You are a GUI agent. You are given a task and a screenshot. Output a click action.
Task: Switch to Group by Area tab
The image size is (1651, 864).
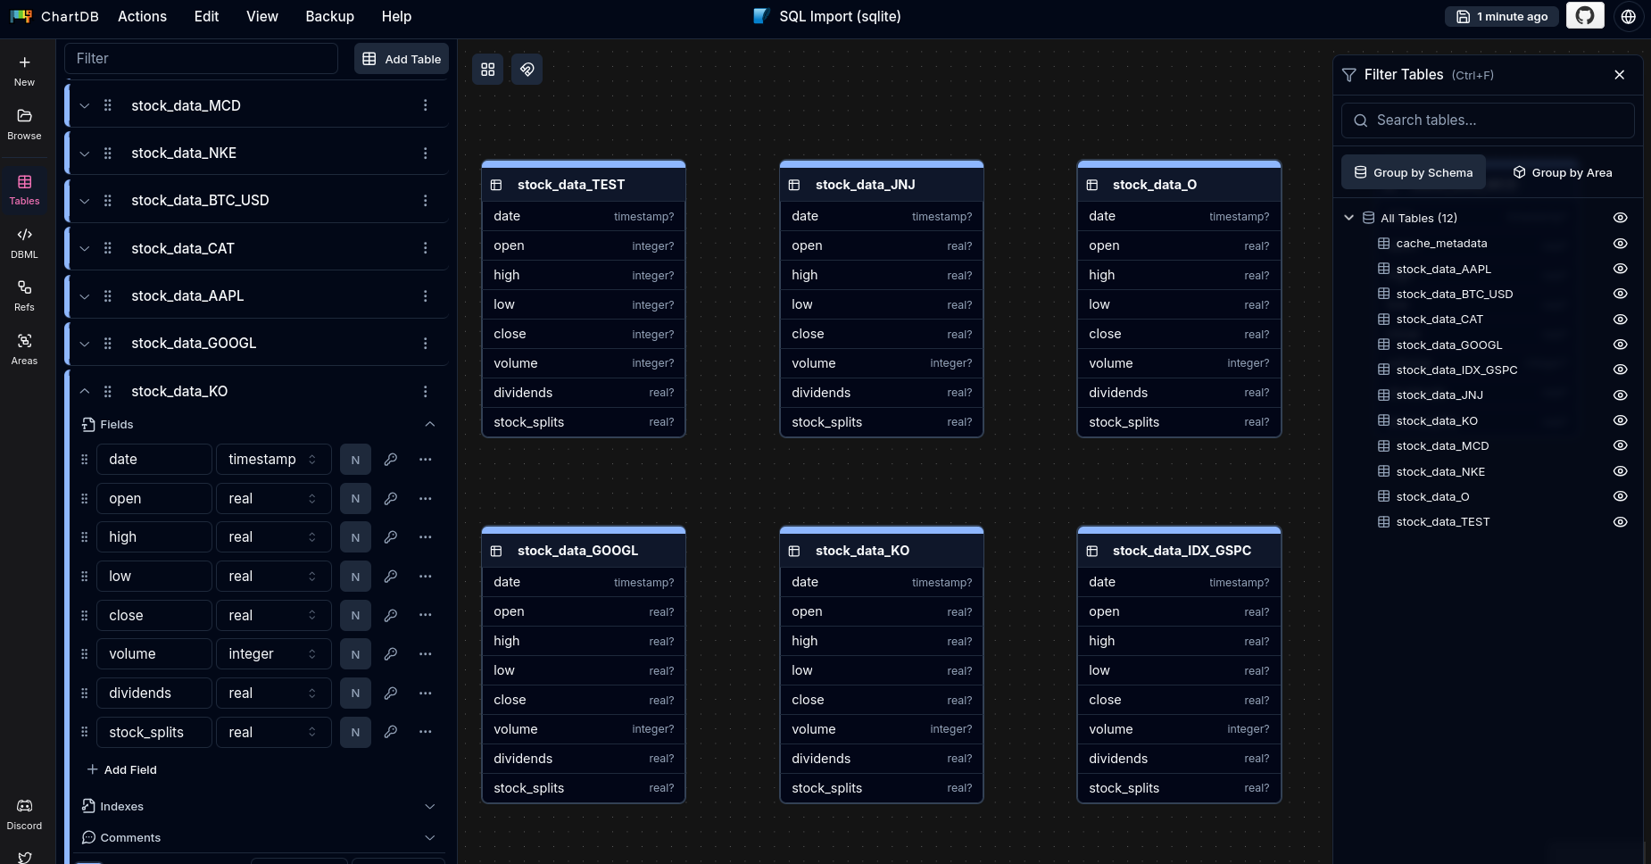pyautogui.click(x=1563, y=172)
